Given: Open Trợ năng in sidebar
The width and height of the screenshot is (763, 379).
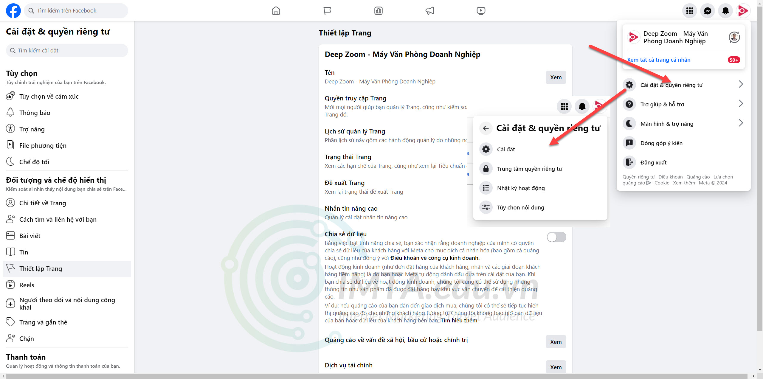Looking at the screenshot, I should click(67, 129).
